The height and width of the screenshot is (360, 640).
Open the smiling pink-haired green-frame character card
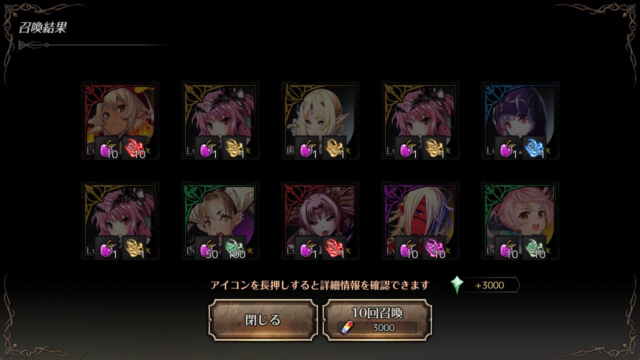coord(520,221)
